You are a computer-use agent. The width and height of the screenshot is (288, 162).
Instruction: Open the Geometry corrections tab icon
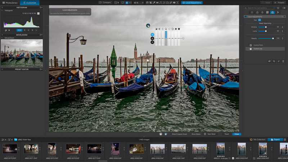(x=267, y=12)
